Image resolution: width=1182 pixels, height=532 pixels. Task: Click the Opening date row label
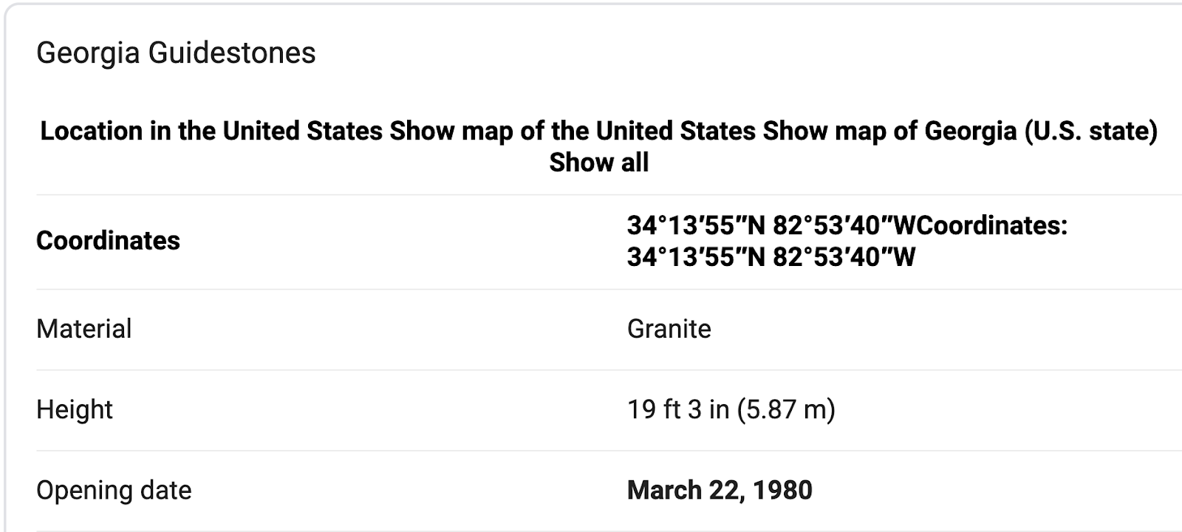(114, 490)
